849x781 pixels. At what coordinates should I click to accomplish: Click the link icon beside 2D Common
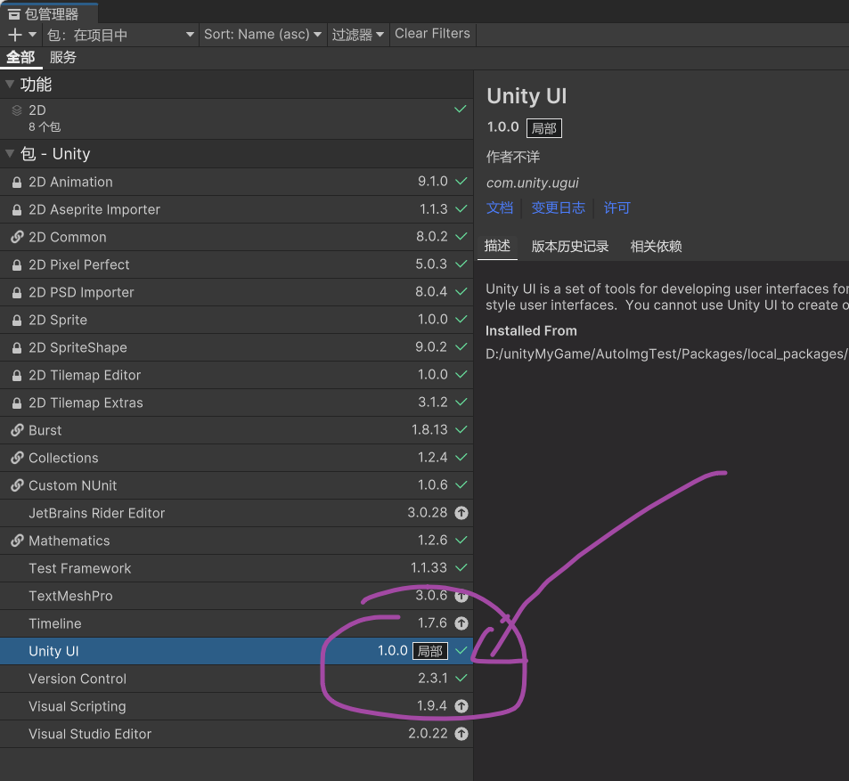pos(17,237)
